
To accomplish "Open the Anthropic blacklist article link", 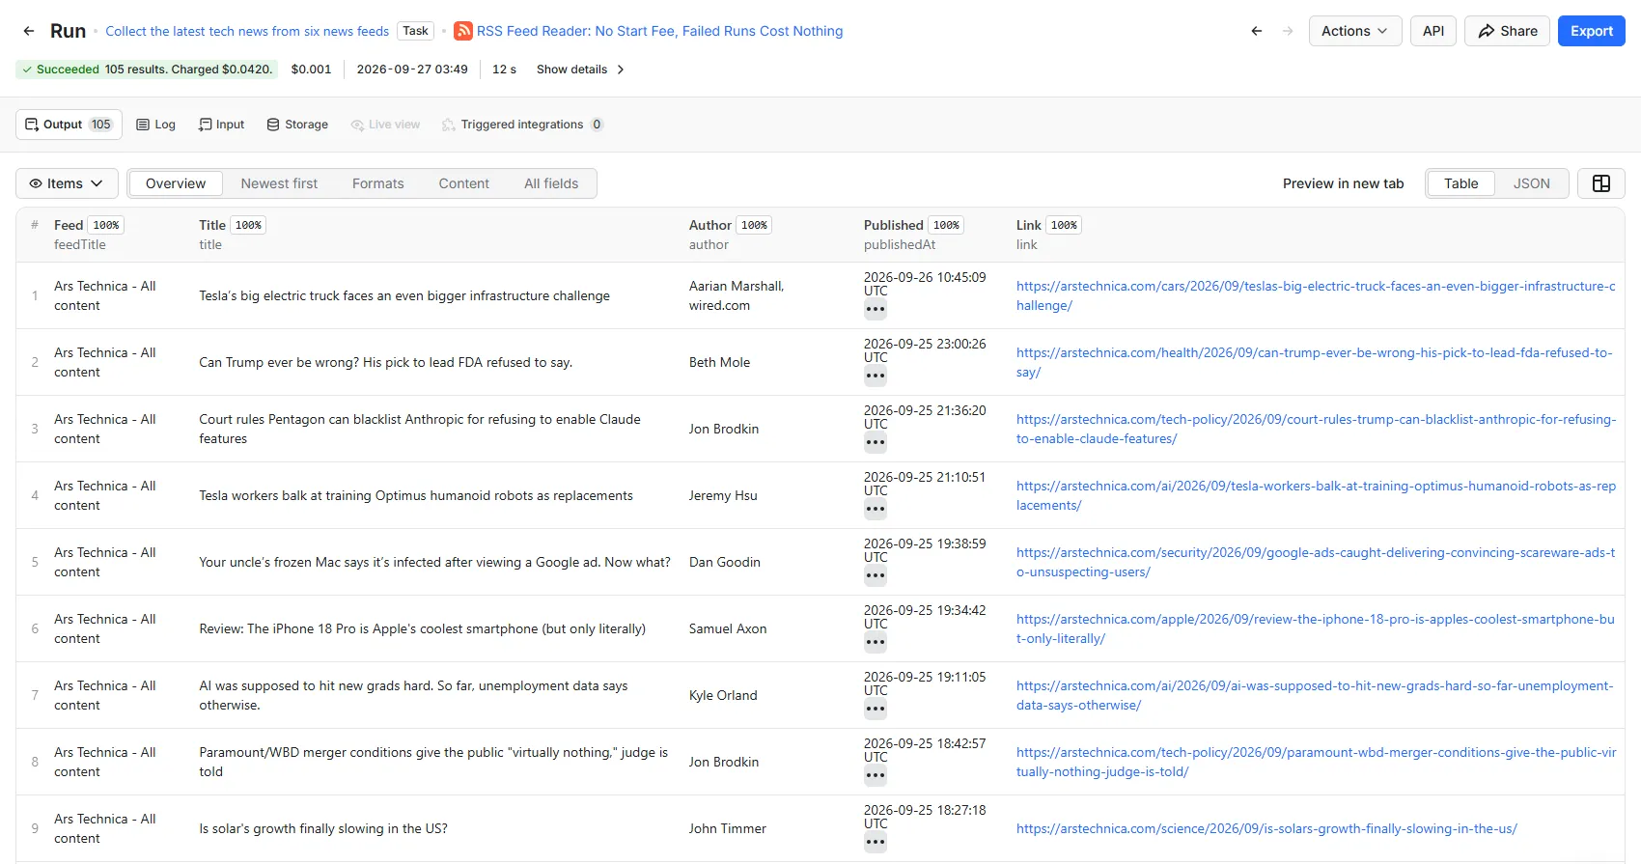I will point(1316,429).
